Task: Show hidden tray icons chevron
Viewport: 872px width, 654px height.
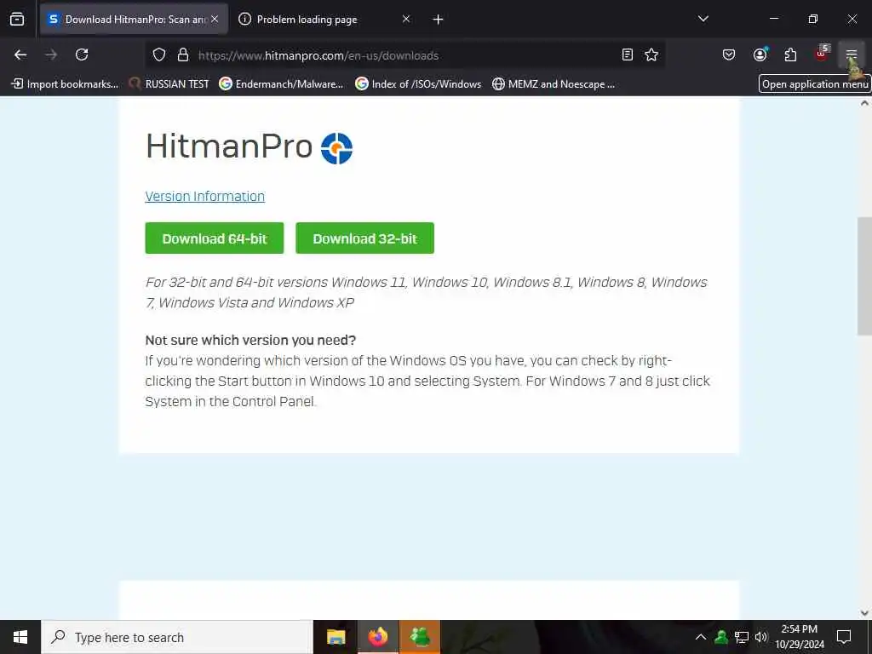Action: 701,637
